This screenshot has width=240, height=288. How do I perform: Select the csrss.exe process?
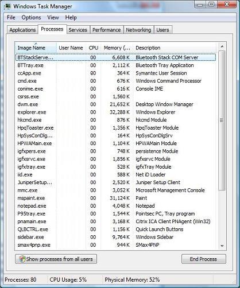[115, 96]
